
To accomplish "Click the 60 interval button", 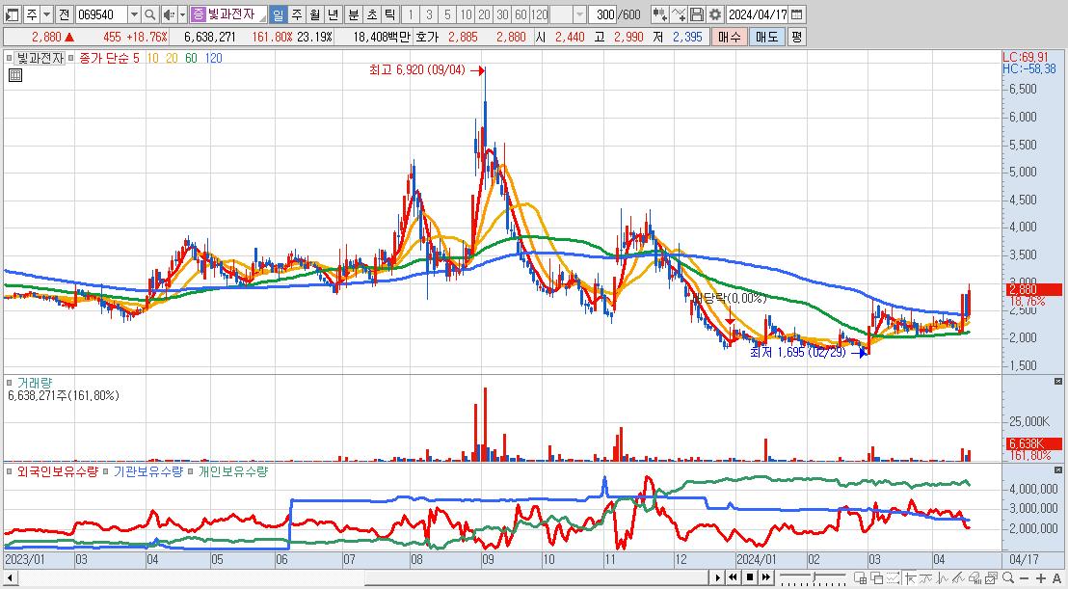I will click(521, 14).
